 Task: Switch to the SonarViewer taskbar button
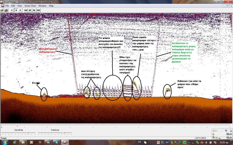point(65,142)
